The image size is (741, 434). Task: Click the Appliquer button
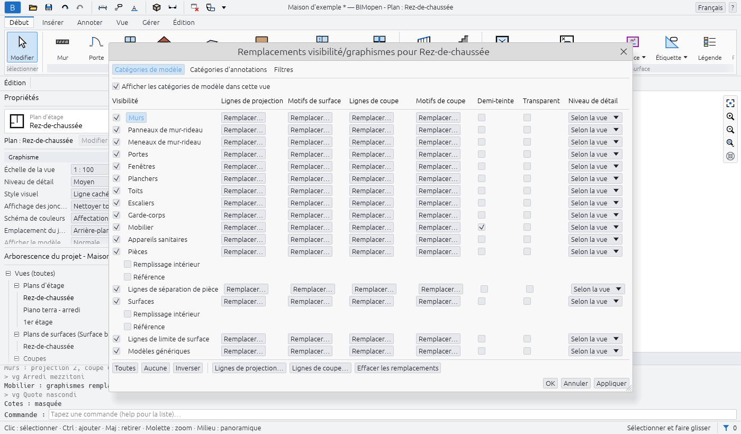pos(611,383)
